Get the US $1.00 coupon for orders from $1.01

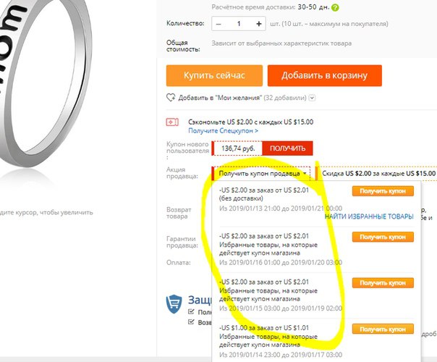point(383,329)
